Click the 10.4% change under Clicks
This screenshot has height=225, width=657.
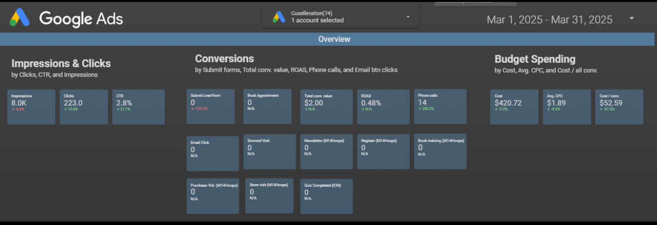(x=72, y=109)
